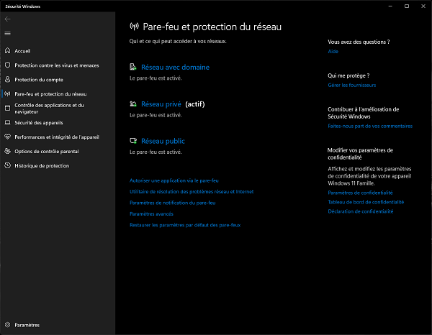Click the Paramètres gear icon
This screenshot has width=432, height=335.
click(x=7, y=325)
